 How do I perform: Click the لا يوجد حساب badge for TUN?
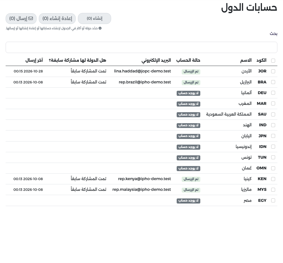(x=188, y=158)
